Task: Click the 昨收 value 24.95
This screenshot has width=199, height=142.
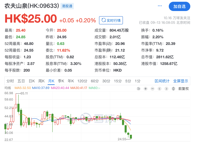Action: tap(62, 37)
